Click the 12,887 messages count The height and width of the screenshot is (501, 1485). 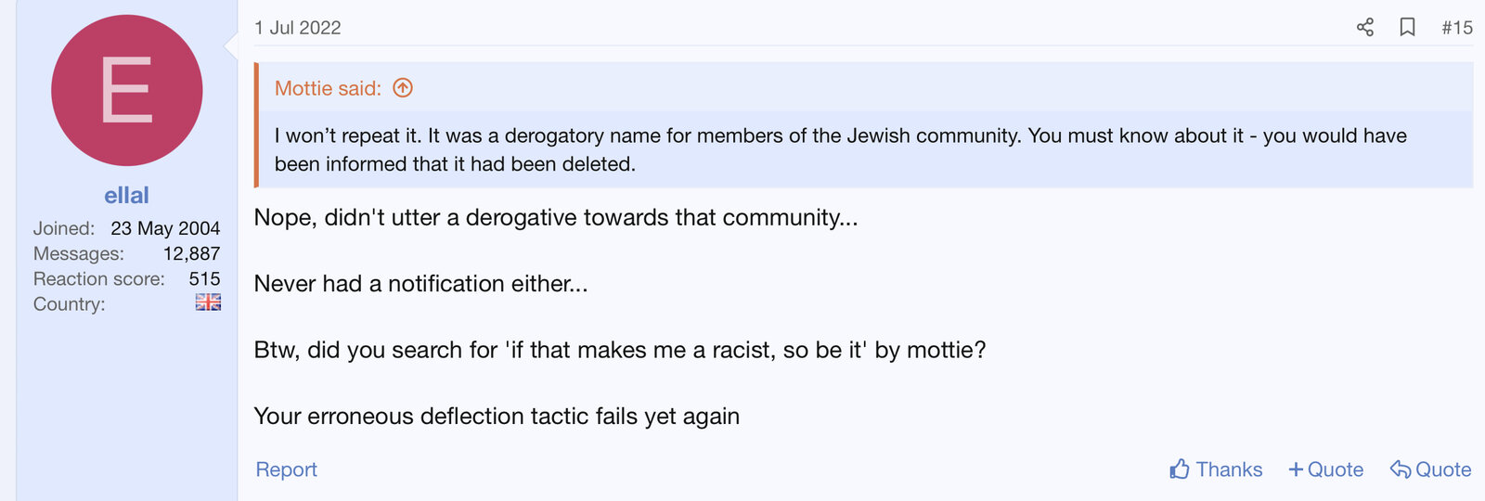[x=191, y=253]
